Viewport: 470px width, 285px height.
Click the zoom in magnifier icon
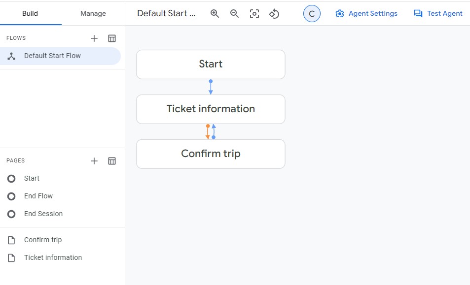point(215,13)
